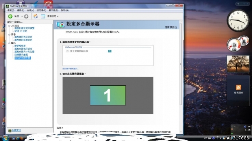The width and height of the screenshot is (252, 141).
Task: Open the 說明(H) menu
Action: point(65,11)
